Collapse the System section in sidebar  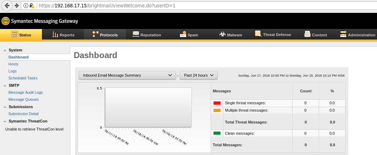point(5,50)
